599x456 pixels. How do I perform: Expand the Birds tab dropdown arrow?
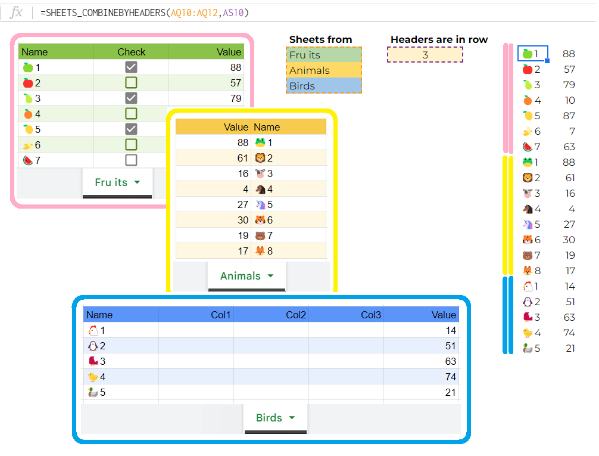tap(292, 418)
